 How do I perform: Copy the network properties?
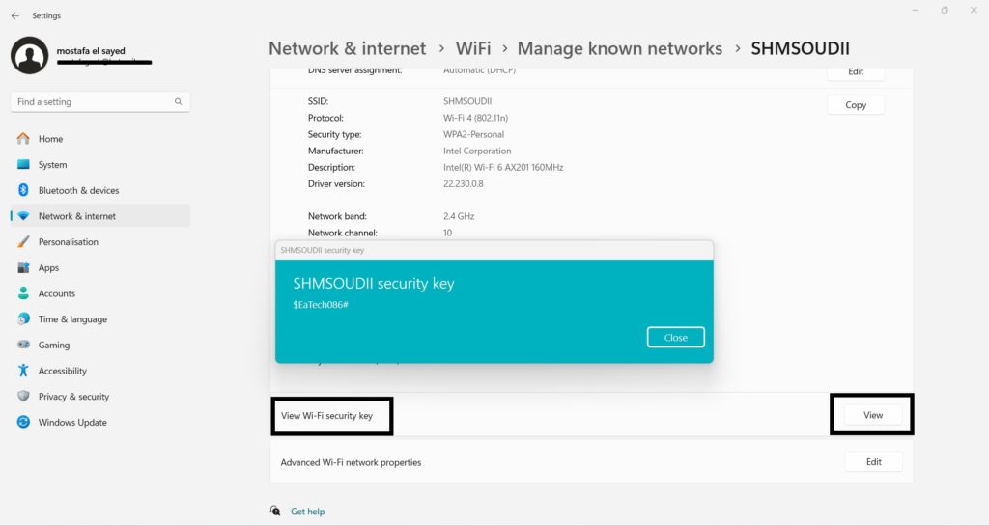[x=855, y=105]
